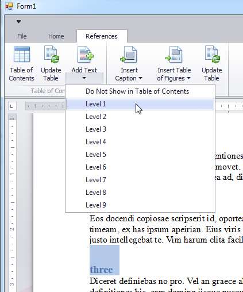
Task: Click the Insert Caption icon
Action: tap(129, 55)
